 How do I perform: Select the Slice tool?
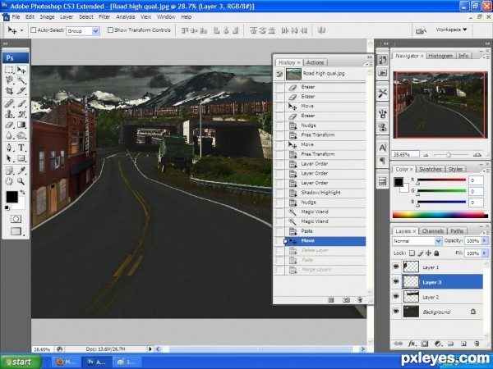pos(21,91)
